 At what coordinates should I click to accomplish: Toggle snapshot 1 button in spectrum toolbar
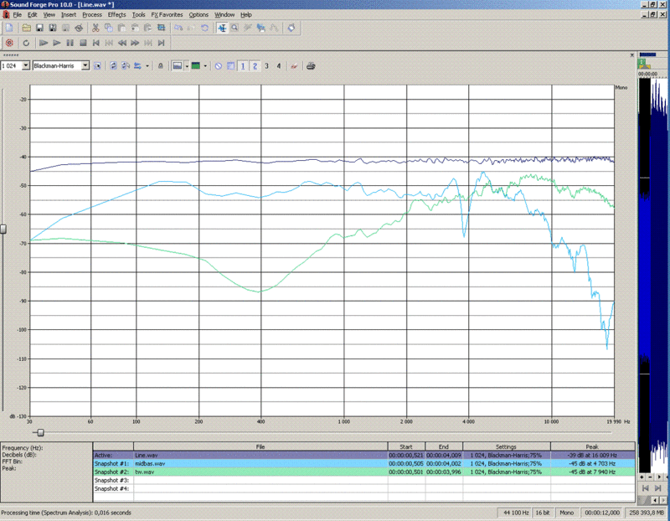point(244,65)
